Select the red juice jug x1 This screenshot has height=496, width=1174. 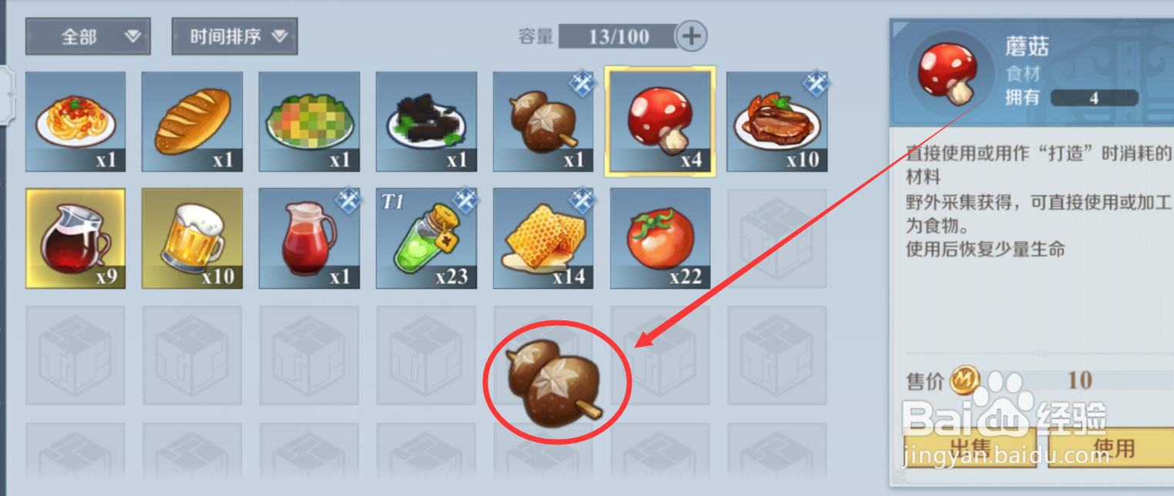point(310,239)
